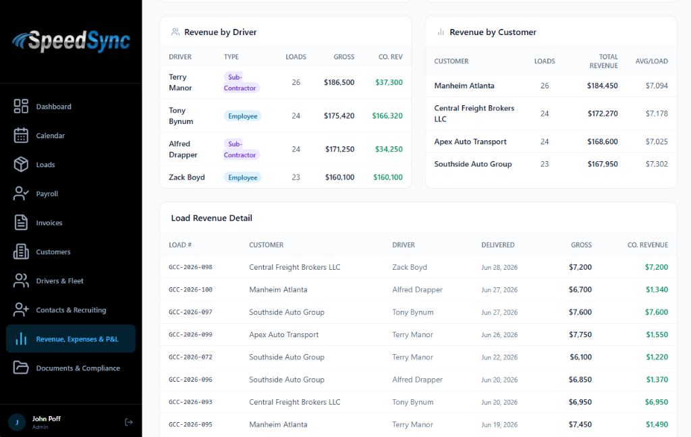691x437 pixels.
Task: Click Southside Auto Group's $167,950 total
Action: [603, 164]
